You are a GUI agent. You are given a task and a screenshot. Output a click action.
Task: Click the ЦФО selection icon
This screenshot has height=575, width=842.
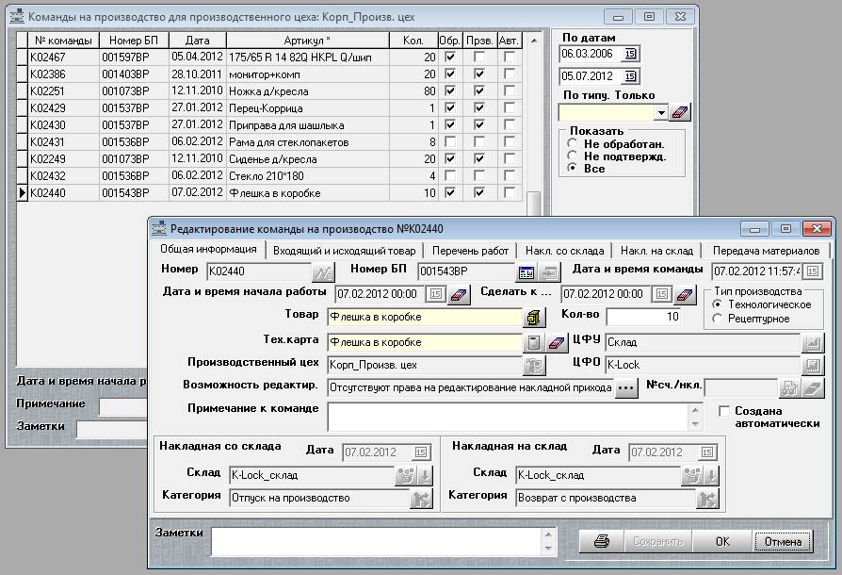tap(813, 366)
